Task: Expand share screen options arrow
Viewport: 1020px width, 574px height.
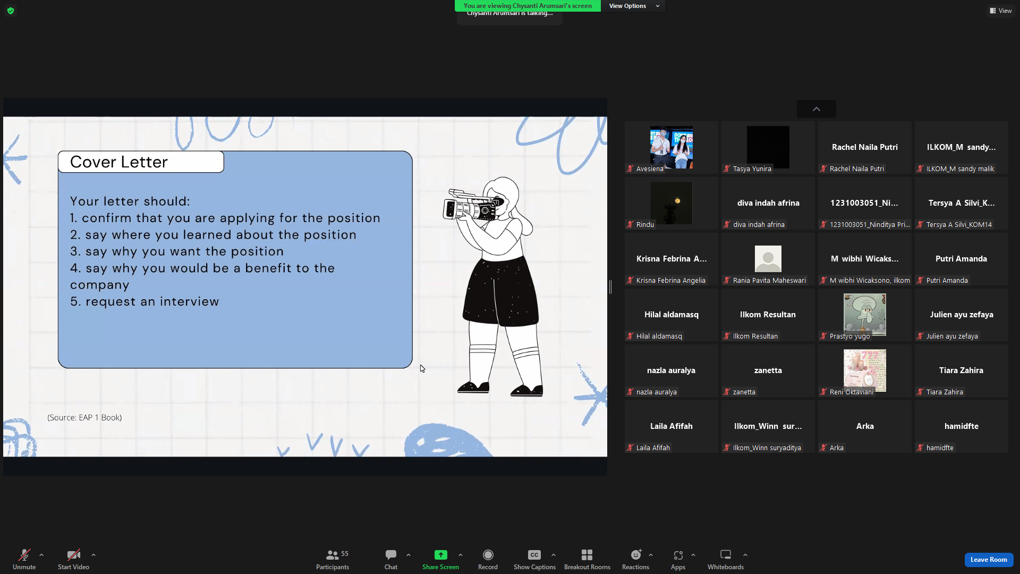Action: (461, 555)
